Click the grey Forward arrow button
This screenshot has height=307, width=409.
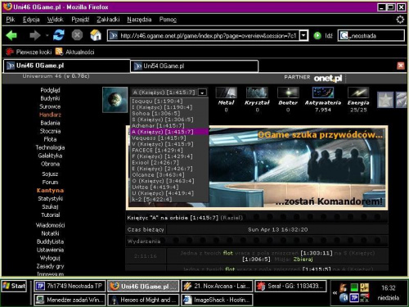tap(35, 35)
